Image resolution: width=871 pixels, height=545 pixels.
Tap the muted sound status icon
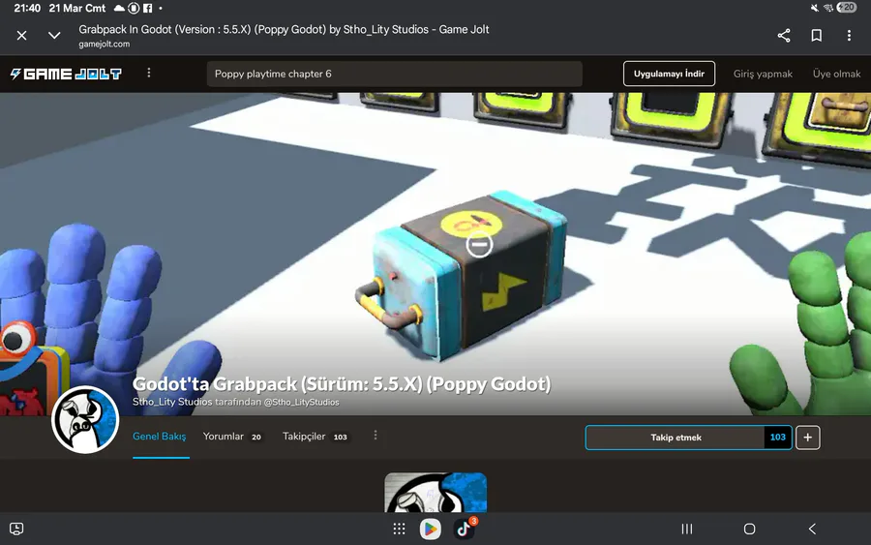(814, 8)
